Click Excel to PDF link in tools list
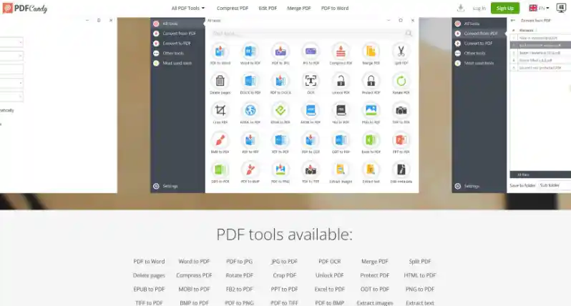571x306 pixels. (330, 289)
